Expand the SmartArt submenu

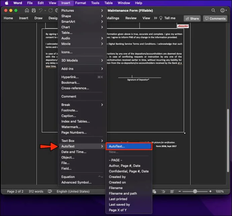(82, 22)
